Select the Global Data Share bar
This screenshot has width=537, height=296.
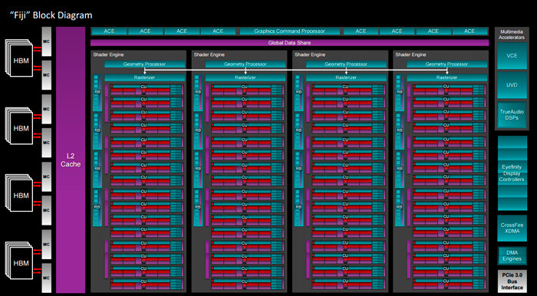tap(290, 43)
